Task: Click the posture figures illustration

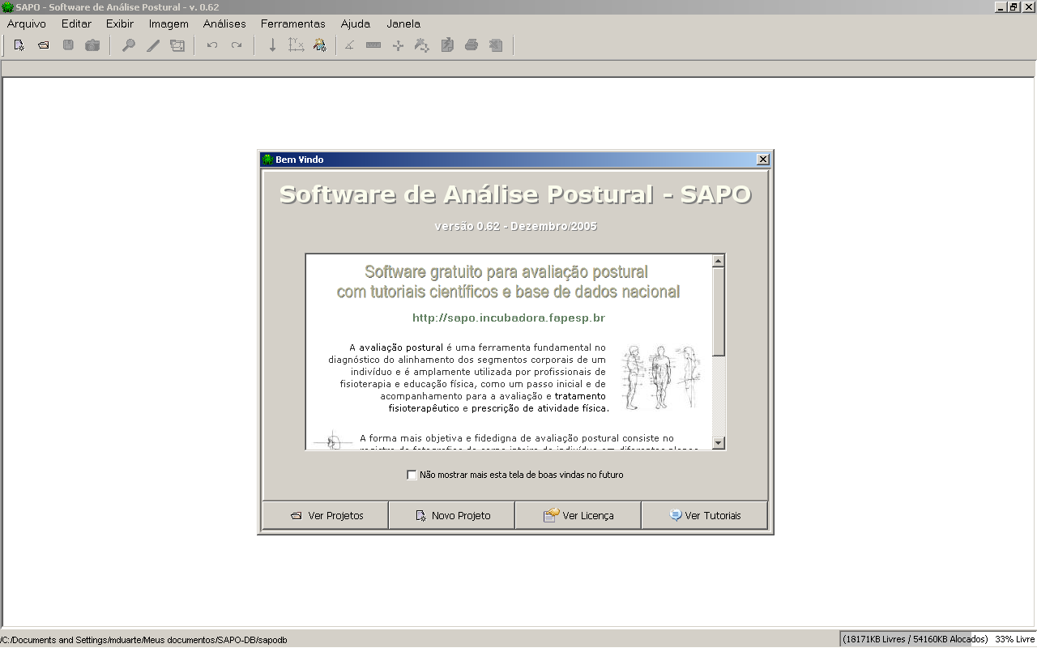Action: click(661, 377)
